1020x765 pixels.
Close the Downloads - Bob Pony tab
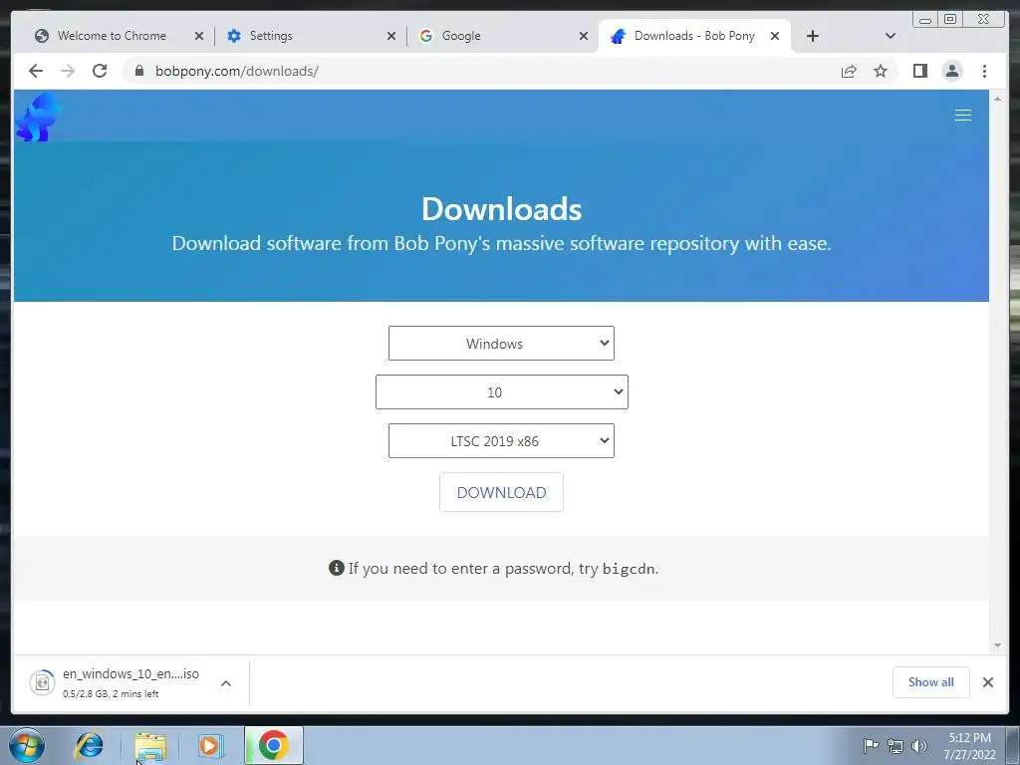(x=775, y=36)
